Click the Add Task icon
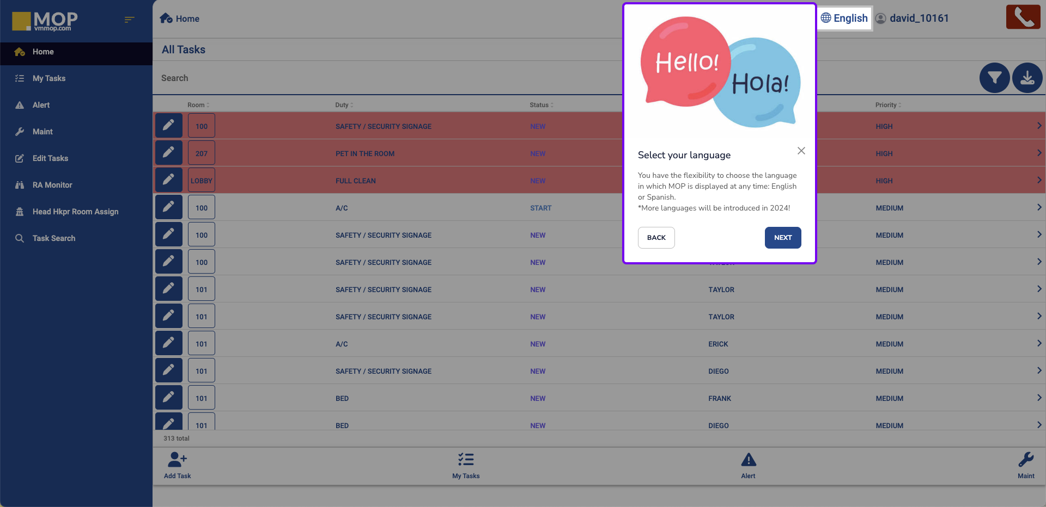The image size is (1046, 507). [177, 465]
